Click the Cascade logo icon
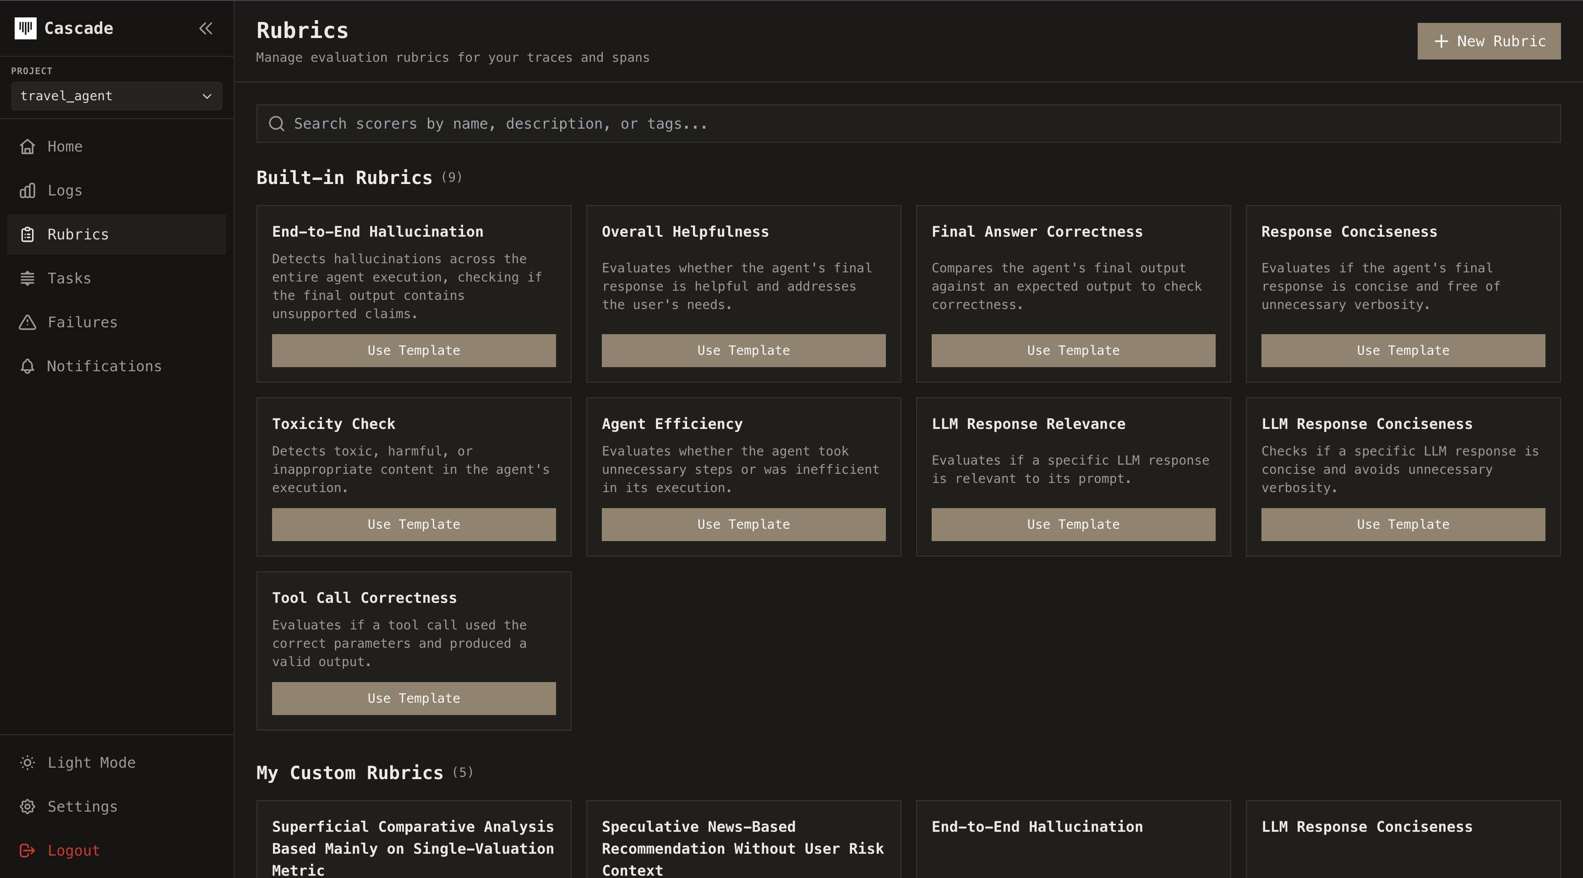Screen dimensions: 1583x878 [25, 28]
